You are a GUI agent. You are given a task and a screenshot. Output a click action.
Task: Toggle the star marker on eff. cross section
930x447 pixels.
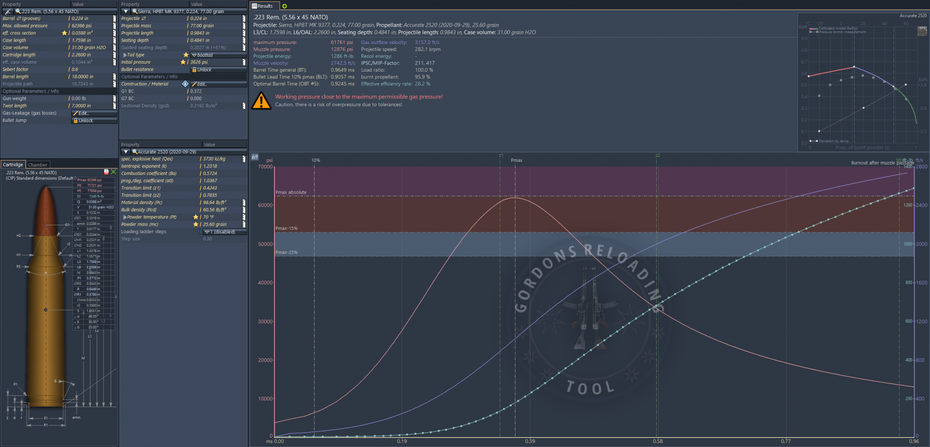pos(64,33)
